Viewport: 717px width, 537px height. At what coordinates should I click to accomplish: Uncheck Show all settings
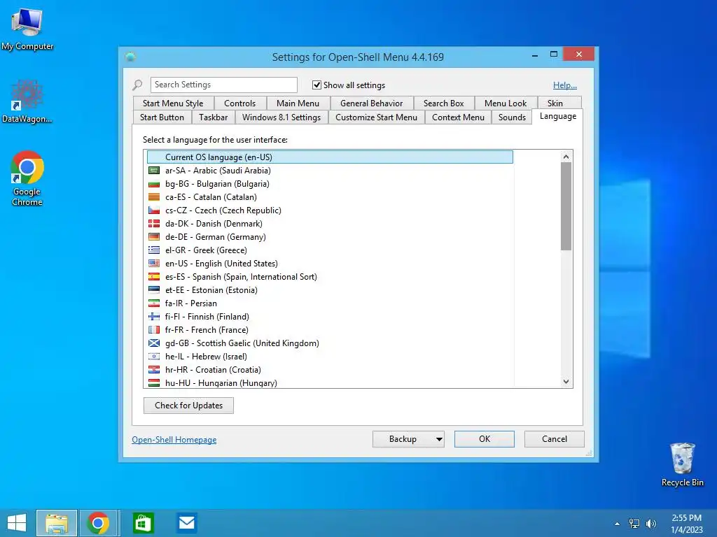click(x=316, y=85)
